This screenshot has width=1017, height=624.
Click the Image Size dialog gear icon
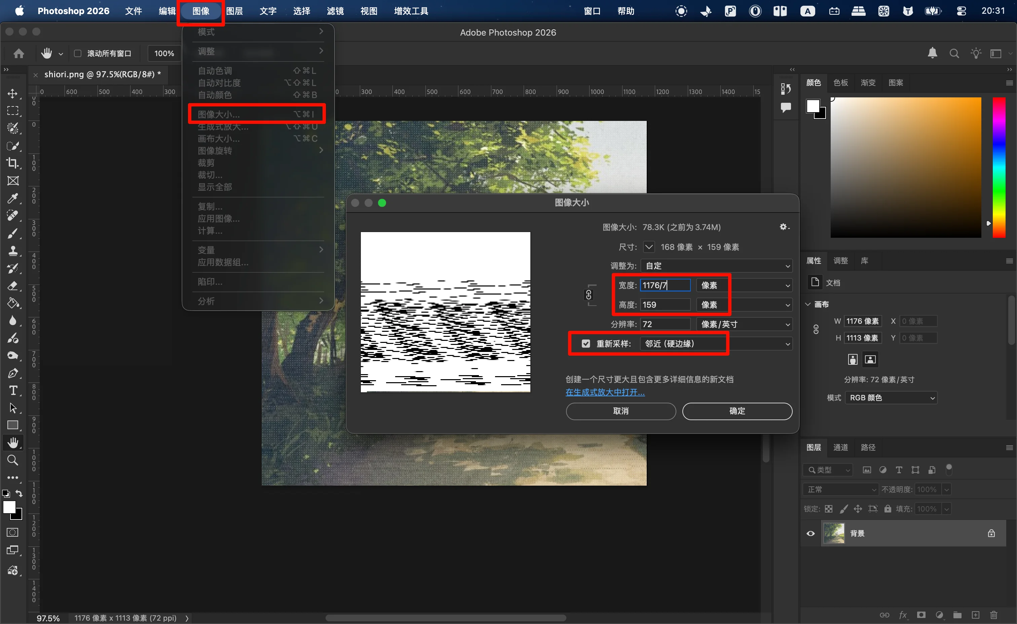point(784,227)
